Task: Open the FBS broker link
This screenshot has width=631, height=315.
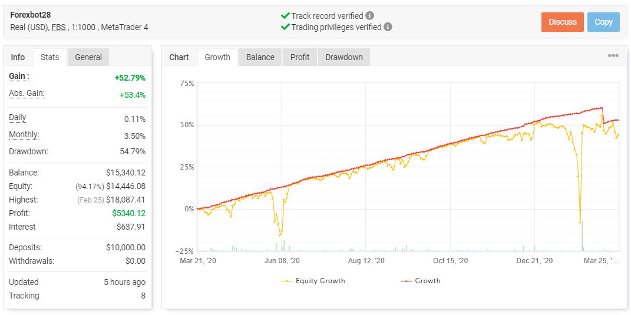Action: [x=58, y=27]
